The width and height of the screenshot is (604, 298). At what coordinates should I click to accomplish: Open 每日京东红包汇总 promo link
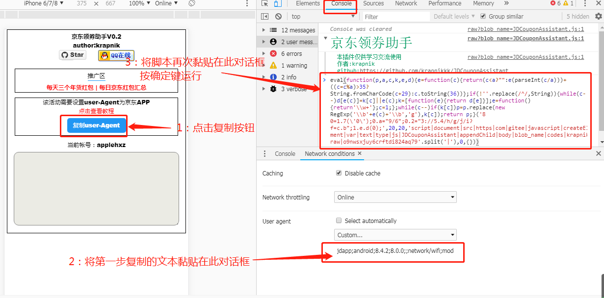123,88
